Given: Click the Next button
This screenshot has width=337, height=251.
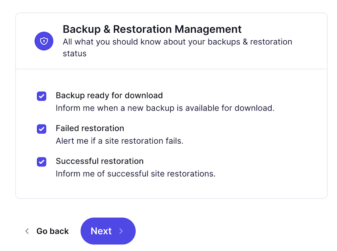Looking at the screenshot, I should (108, 231).
